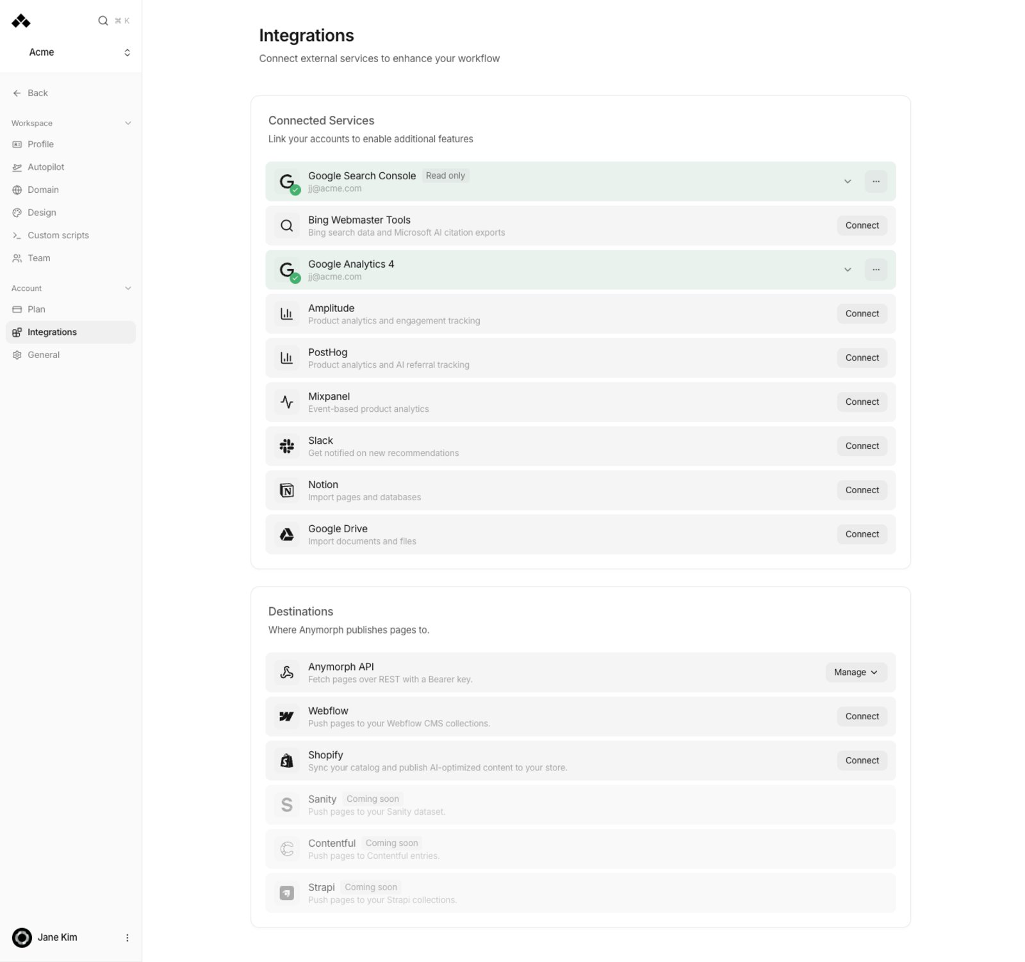Click the Bing Webmaster Tools search icon

click(287, 225)
